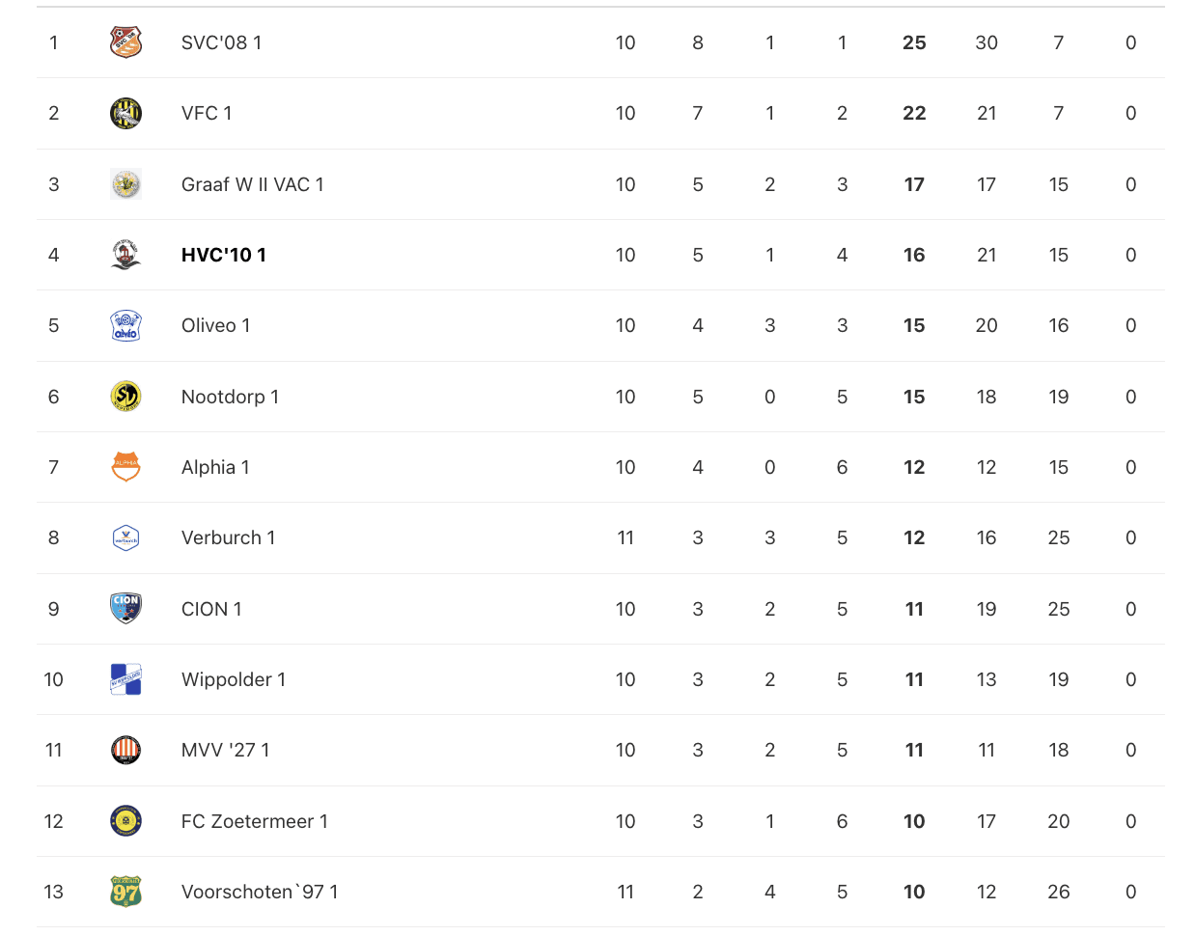Click the HVC'10 club logo
The image size is (1195, 936).
pos(125,255)
